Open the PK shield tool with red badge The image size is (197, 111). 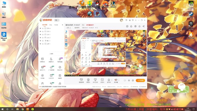[42, 68]
